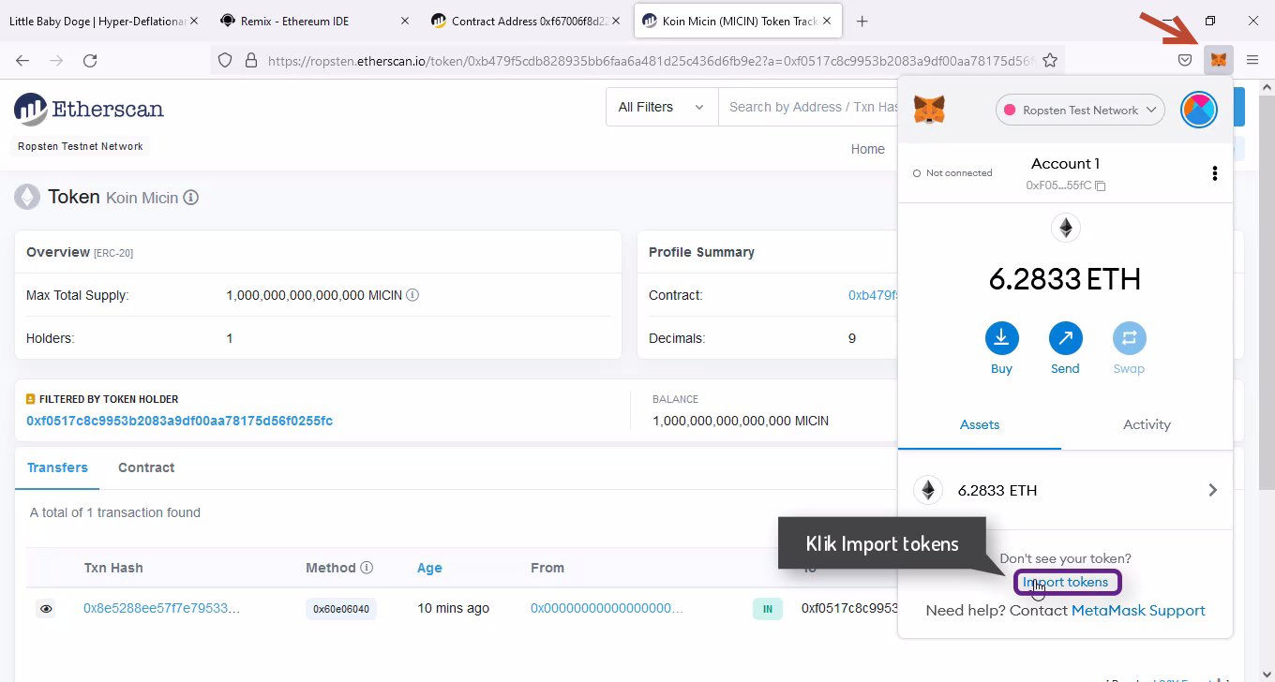
Task: Click the colorful account avatar circle
Action: pyautogui.click(x=1198, y=110)
